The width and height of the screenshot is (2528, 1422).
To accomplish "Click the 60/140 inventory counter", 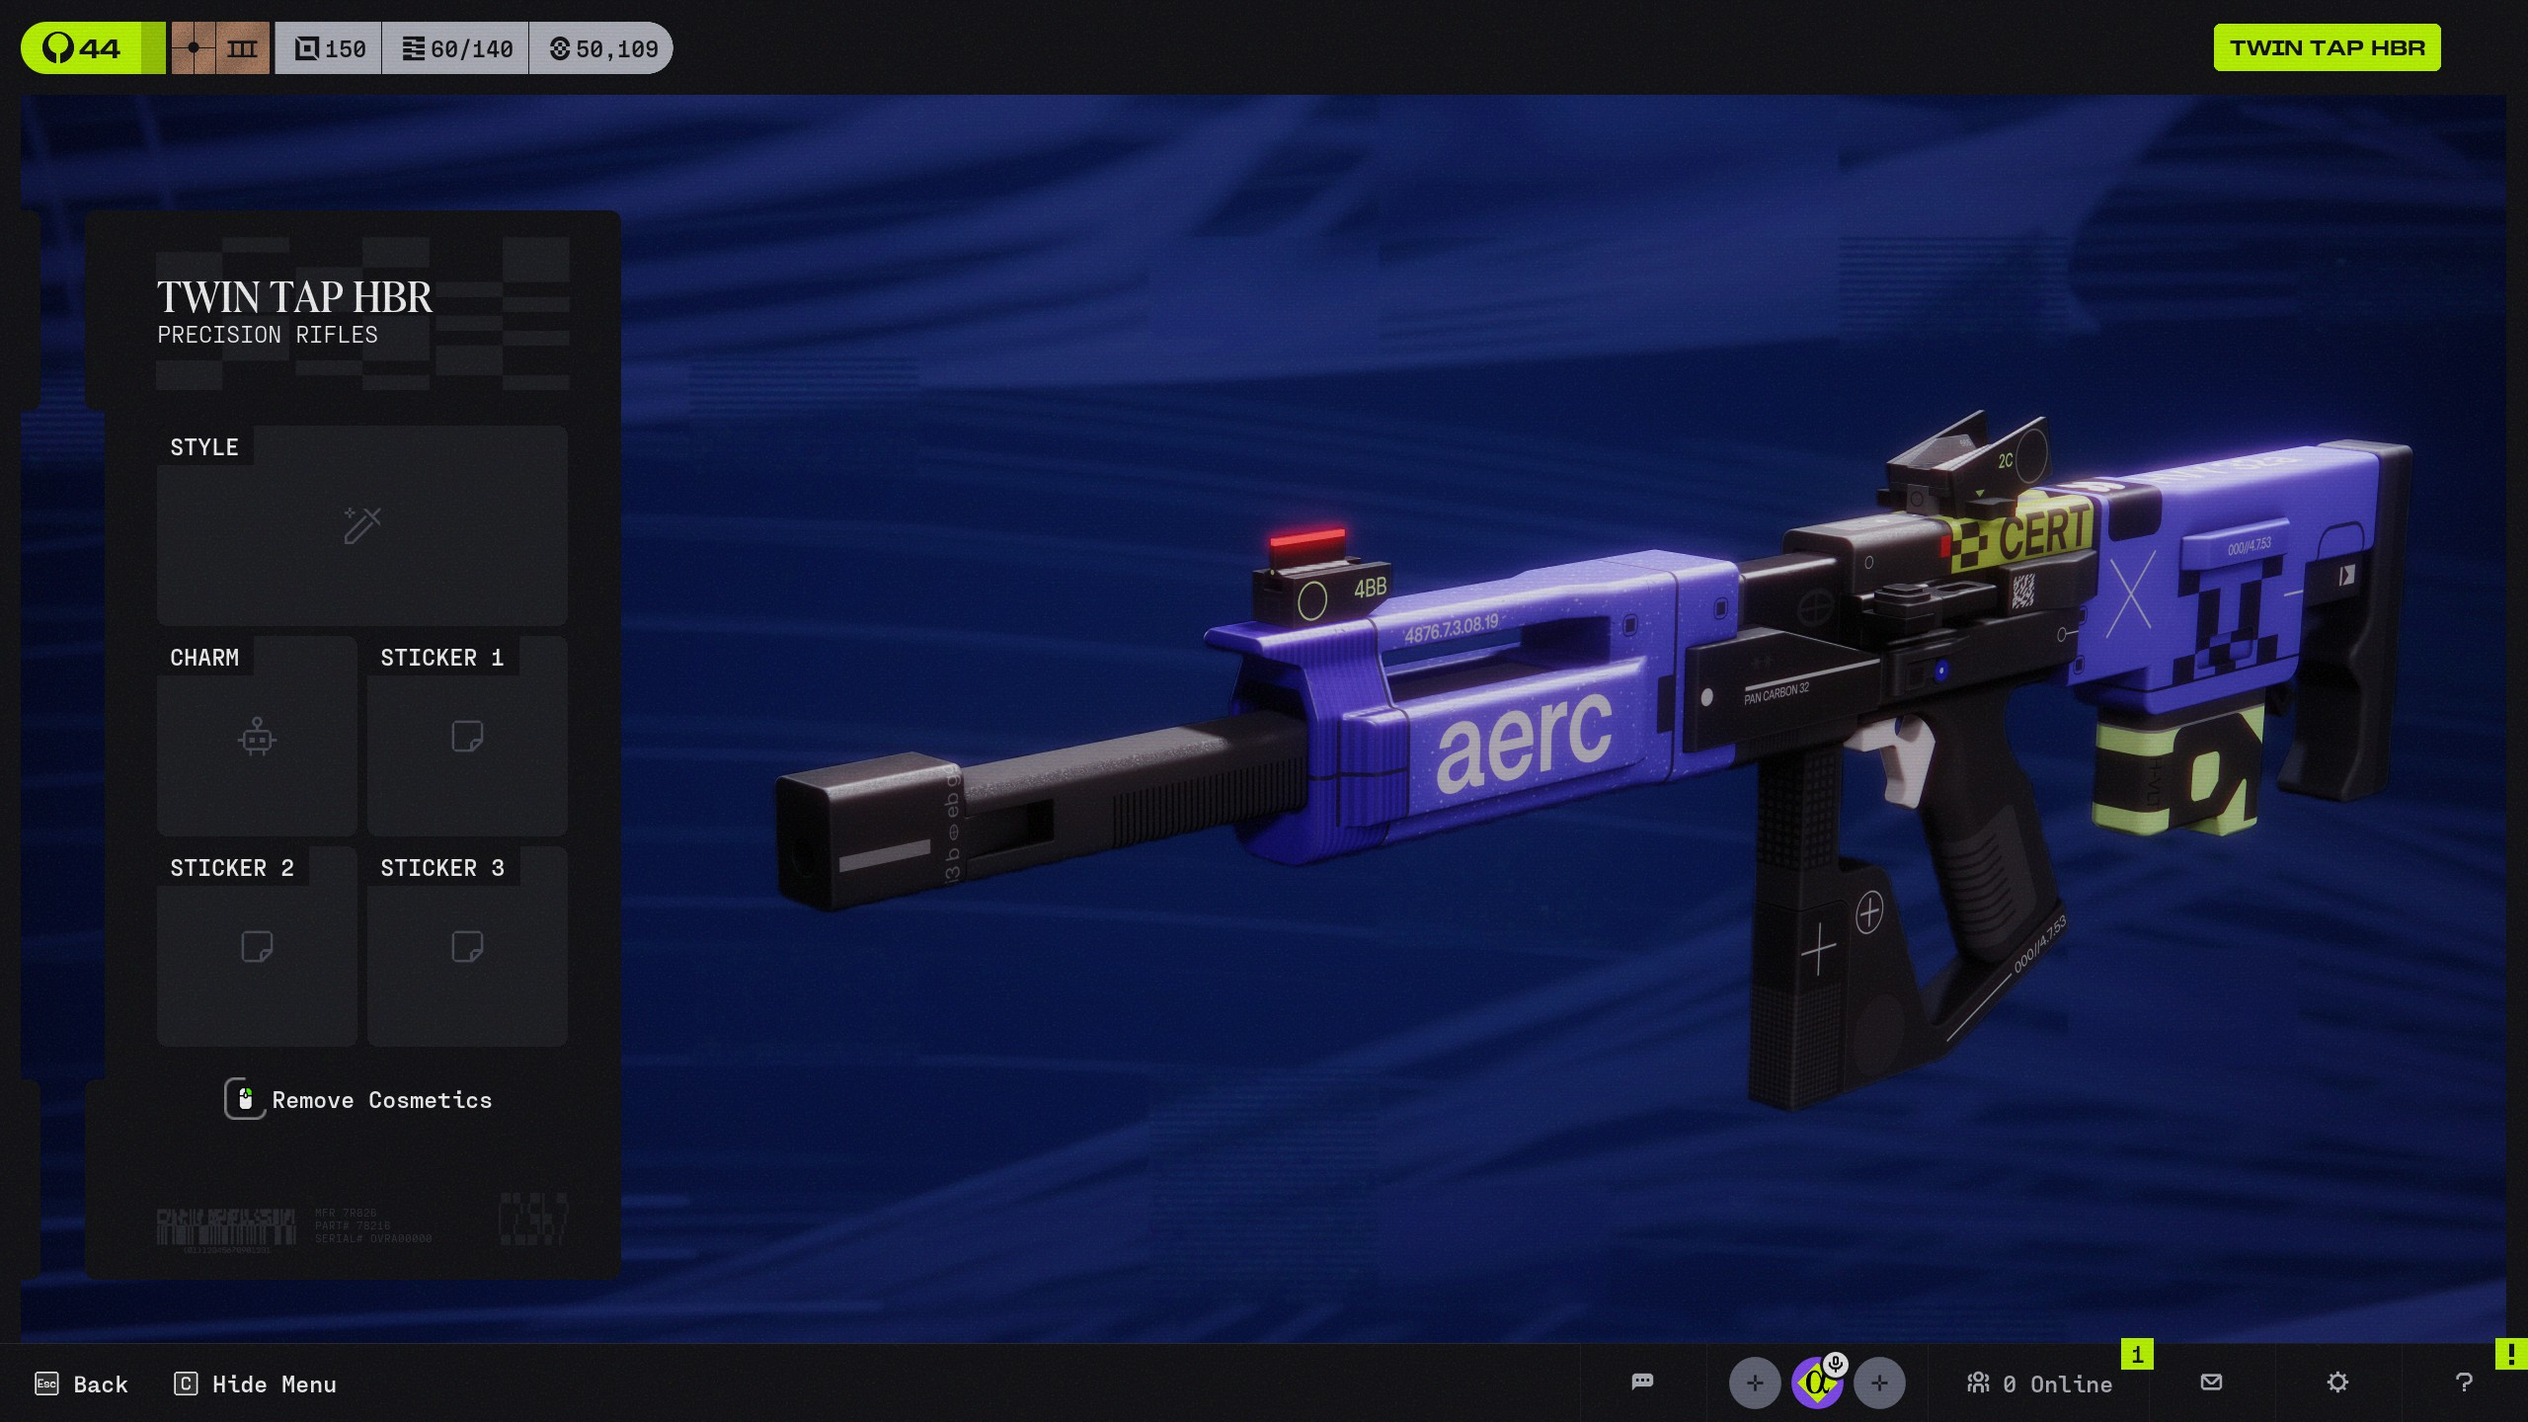I will (457, 48).
